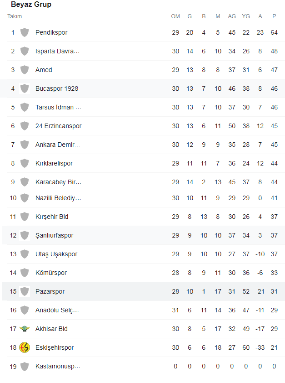
Task: Select the Kırklarelispor team name
Action: [54, 163]
